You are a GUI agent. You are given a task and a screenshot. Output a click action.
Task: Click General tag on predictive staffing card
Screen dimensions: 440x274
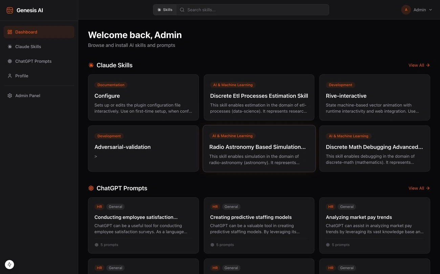(231, 207)
